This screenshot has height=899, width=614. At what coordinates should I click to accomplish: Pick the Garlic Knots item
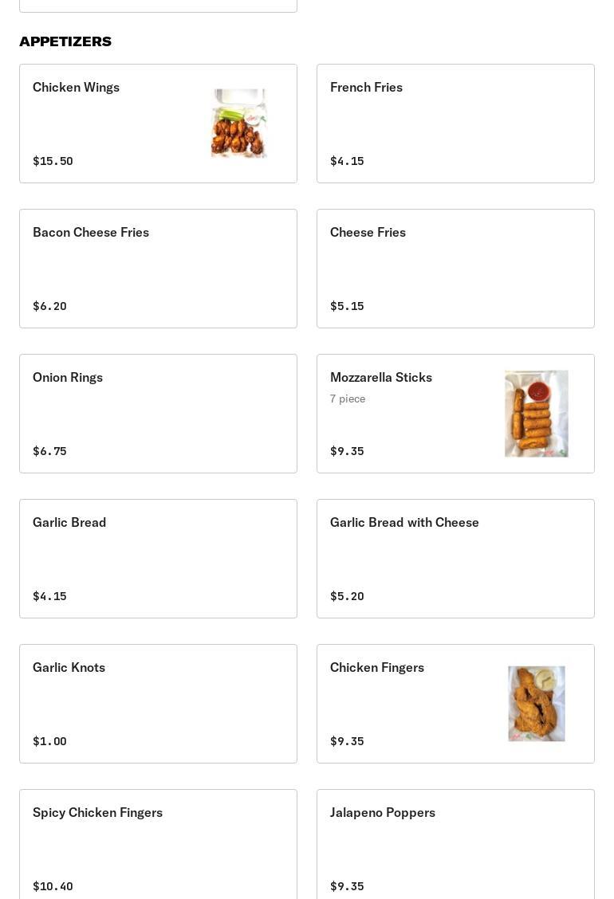pos(158,704)
